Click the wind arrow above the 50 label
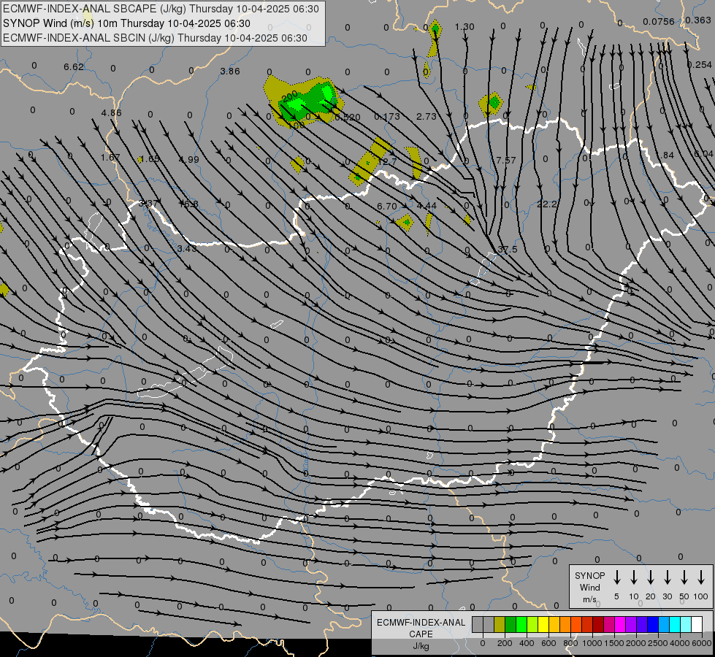 click(x=684, y=577)
